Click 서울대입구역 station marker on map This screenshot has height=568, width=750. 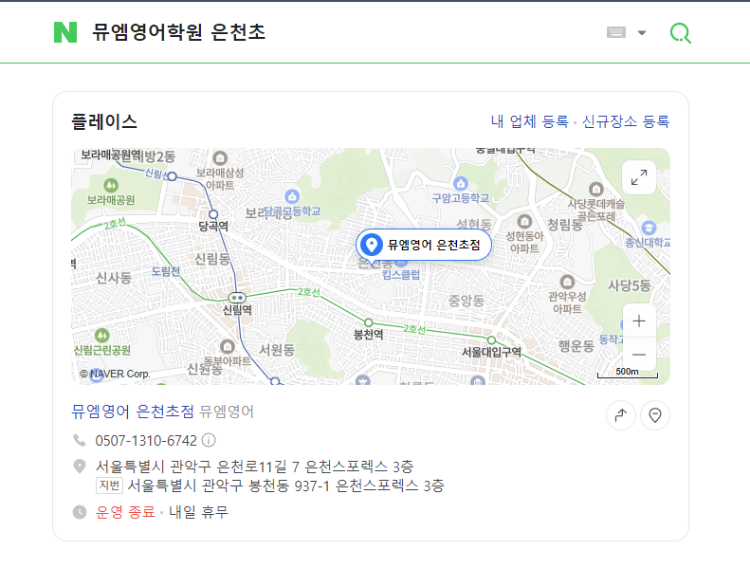tap(491, 340)
